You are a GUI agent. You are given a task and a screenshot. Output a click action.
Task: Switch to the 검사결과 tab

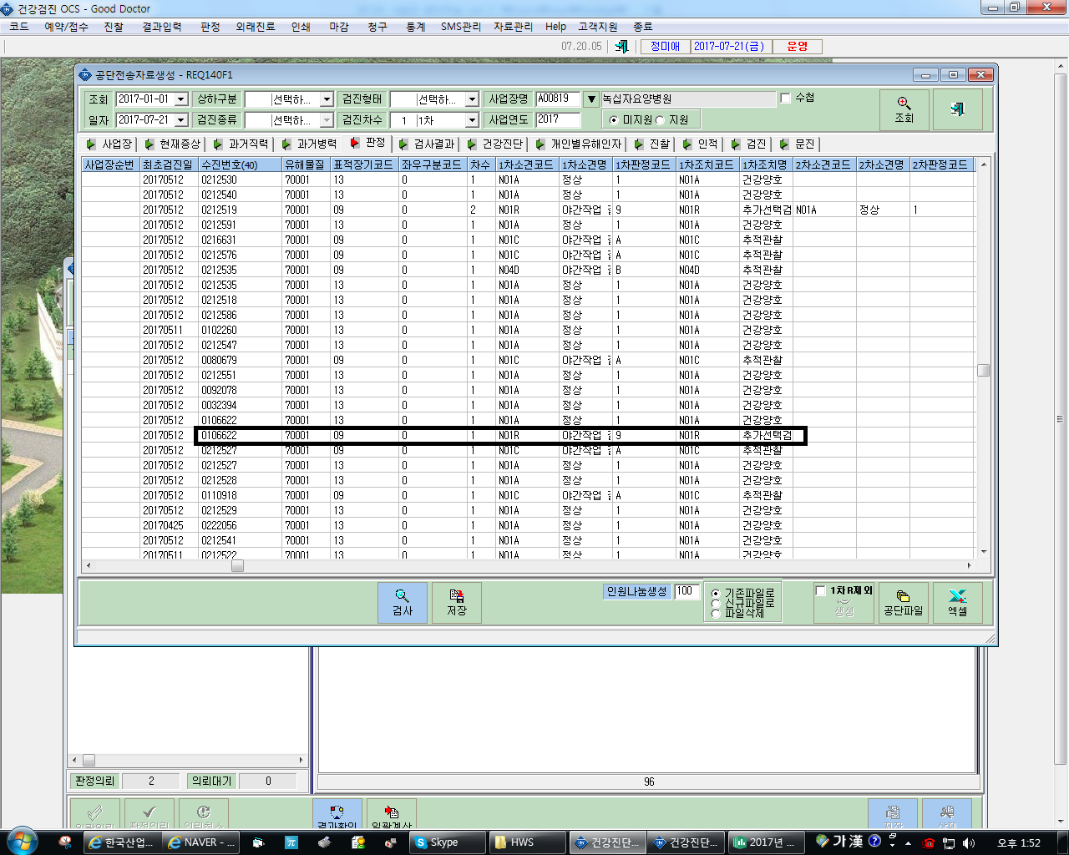pyautogui.click(x=427, y=144)
